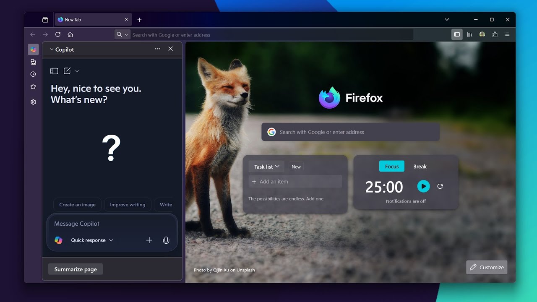Viewport: 537px width, 302px height.
Task: Open Copilot chatbot in sidebar strip
Action: 33,49
